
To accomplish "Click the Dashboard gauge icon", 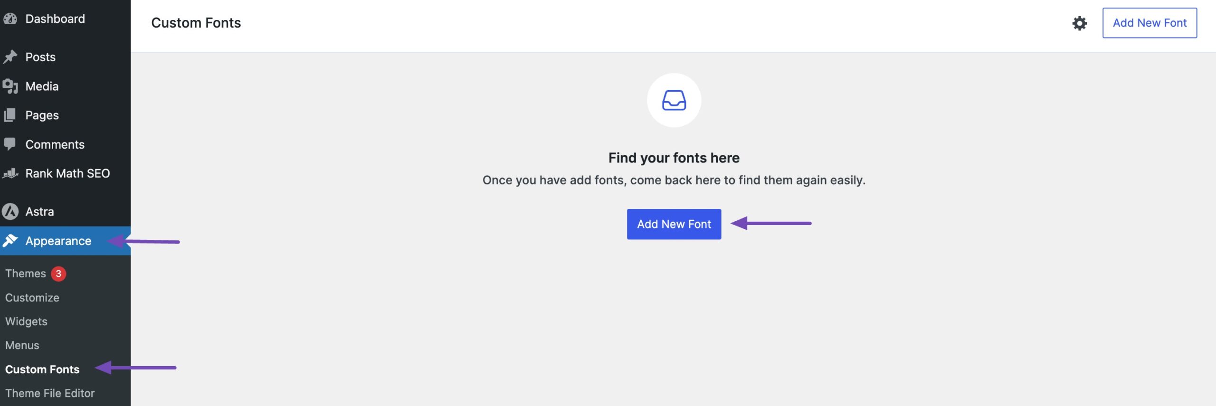I will pyautogui.click(x=10, y=19).
